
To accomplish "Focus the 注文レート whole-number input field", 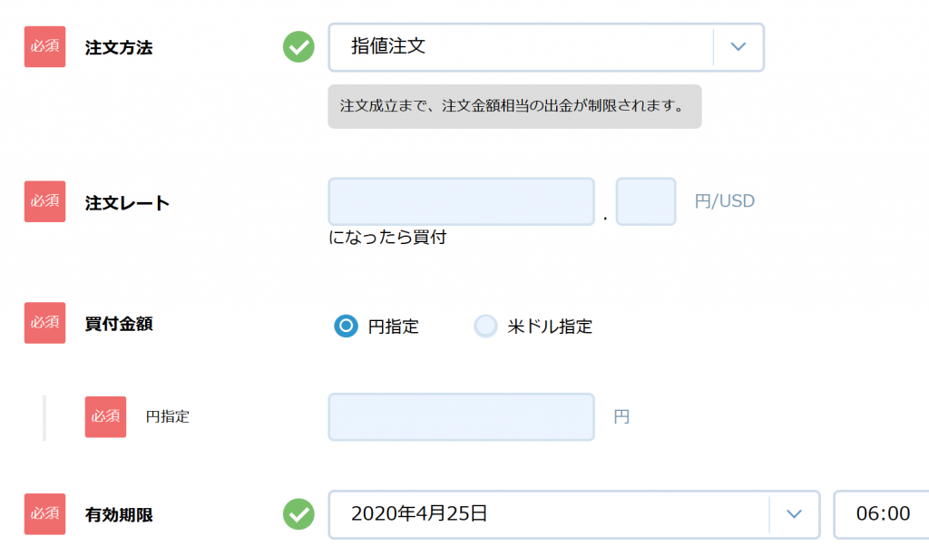I will 461,201.
